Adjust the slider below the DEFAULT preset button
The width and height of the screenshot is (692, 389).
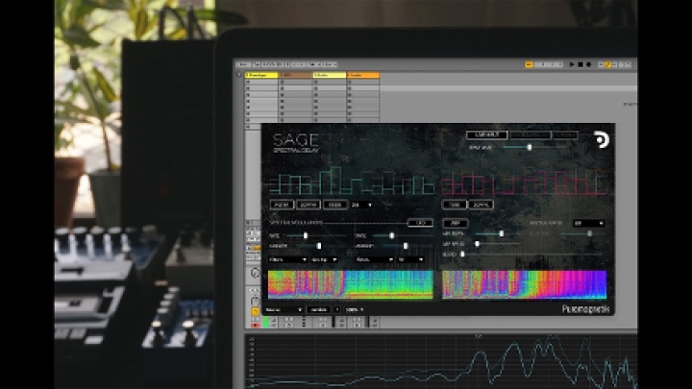click(535, 147)
